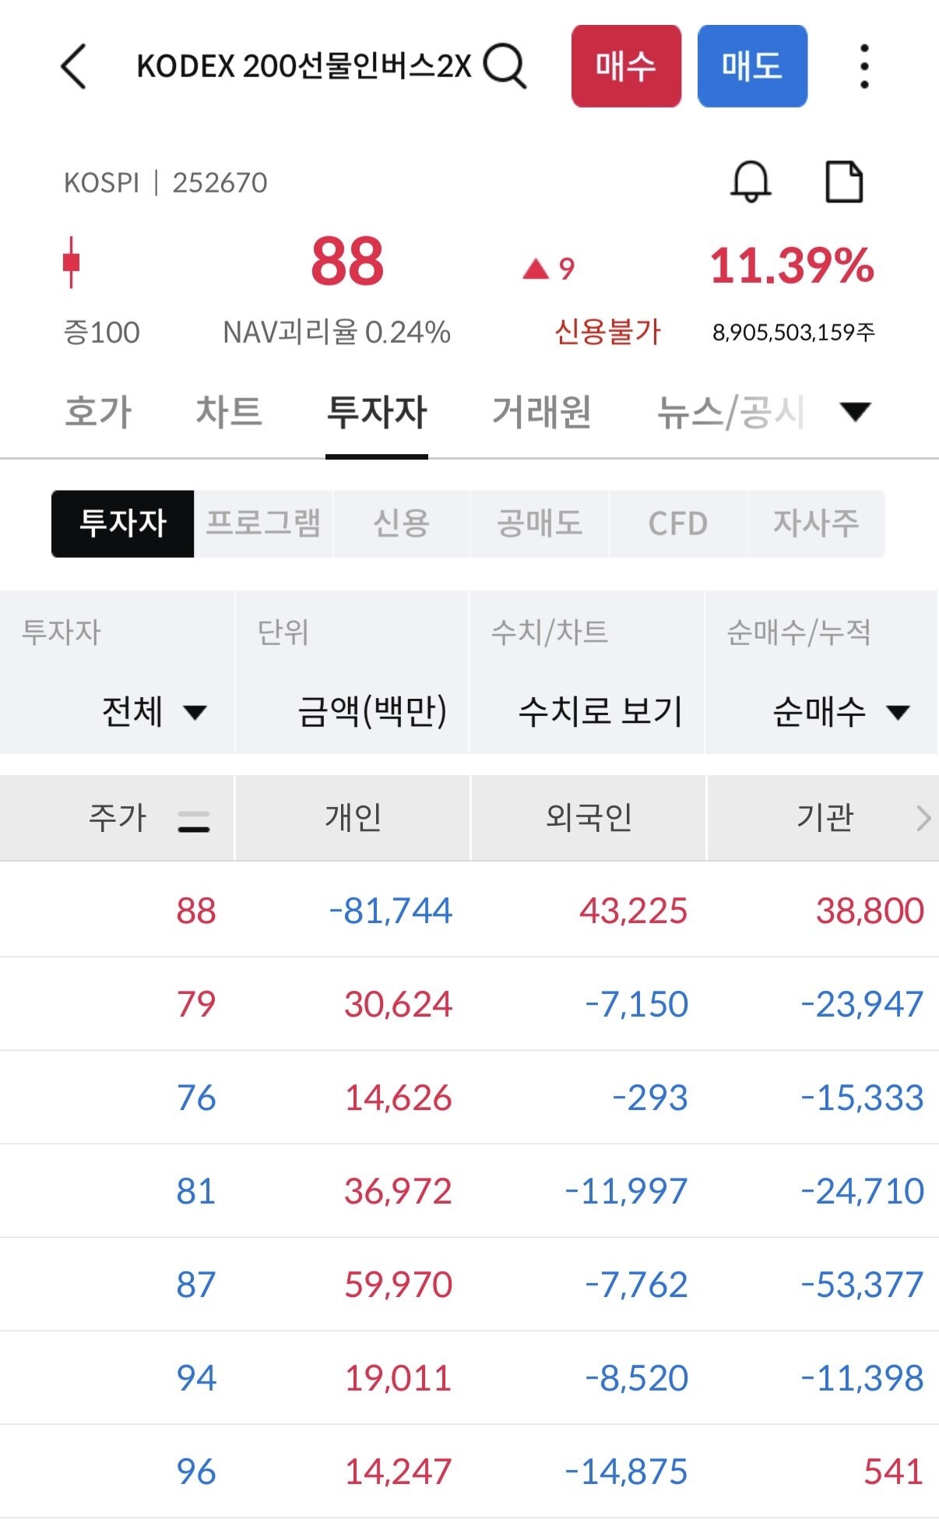939x1530 pixels.
Task: Tap the red 매수 buy button
Action: pyautogui.click(x=626, y=66)
